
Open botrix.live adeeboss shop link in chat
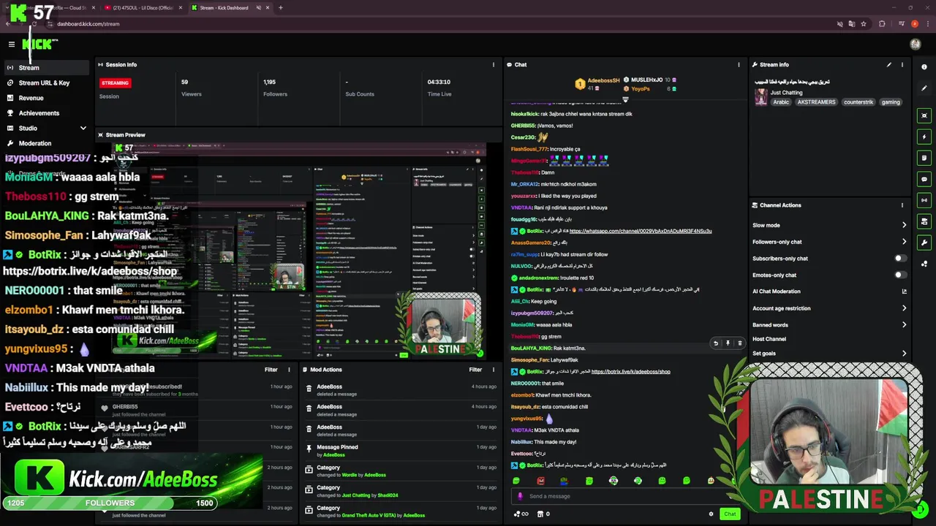coord(630,372)
